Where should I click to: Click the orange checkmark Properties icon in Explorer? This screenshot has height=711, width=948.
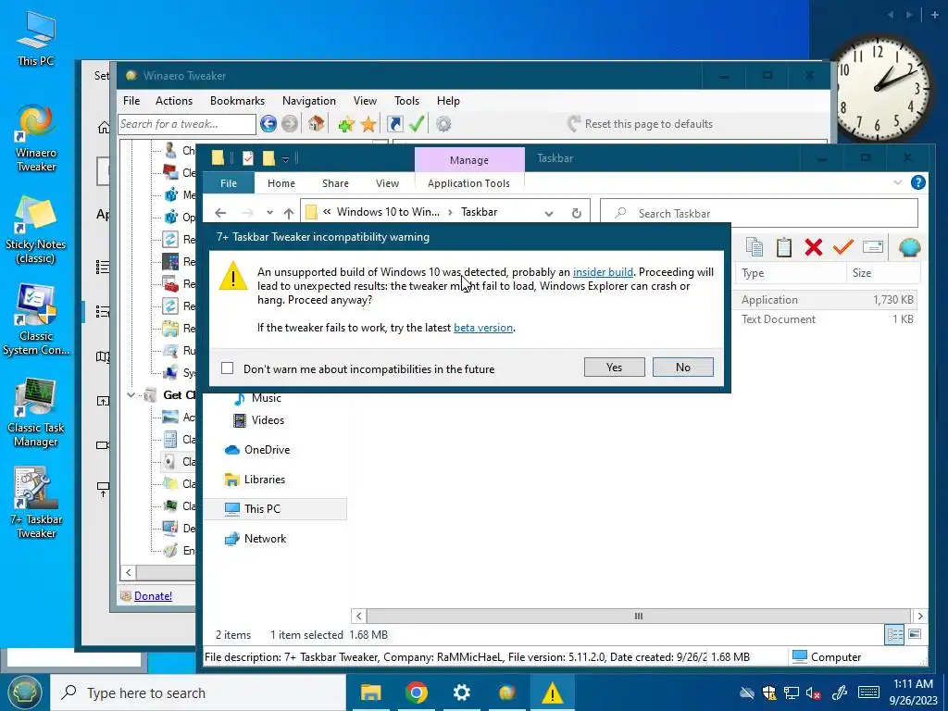click(842, 246)
